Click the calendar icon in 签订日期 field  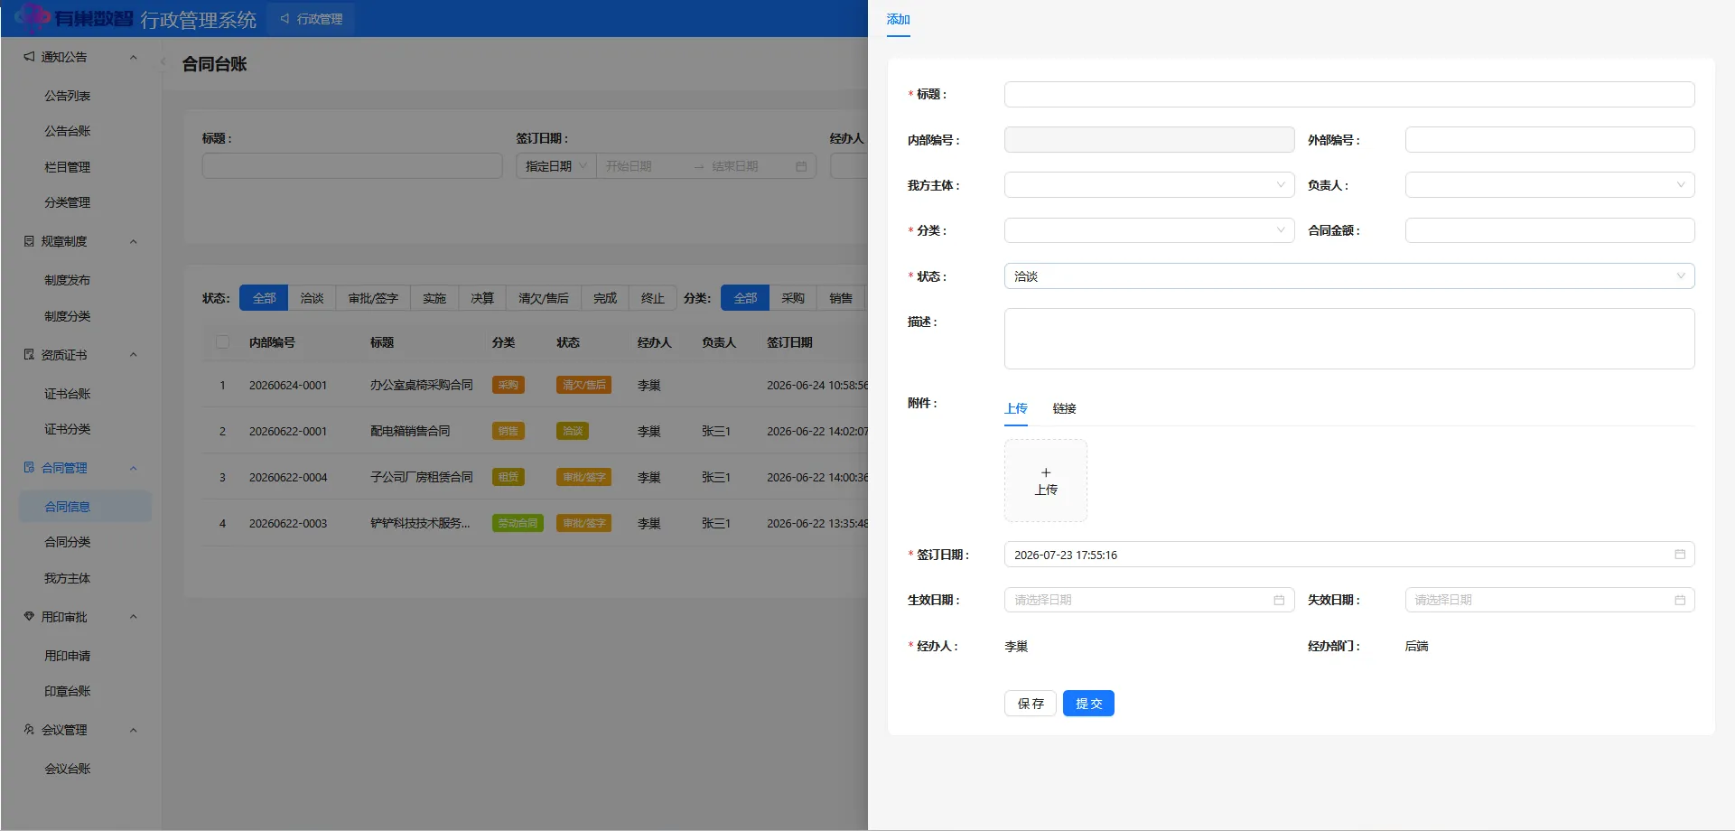(x=1680, y=555)
